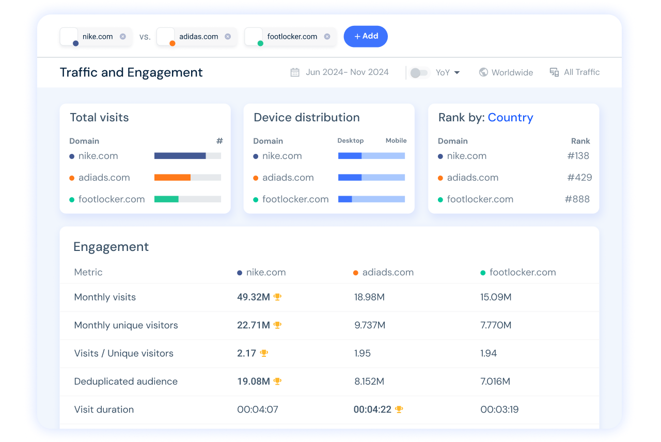Click trophy icon beside 49.32M monthly visits
The height and width of the screenshot is (442, 661).
click(277, 297)
